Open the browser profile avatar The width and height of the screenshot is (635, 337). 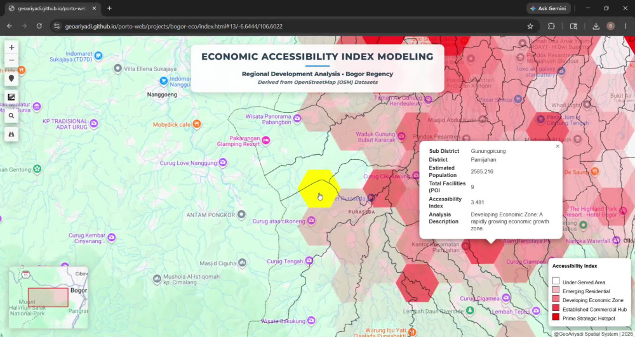click(611, 26)
